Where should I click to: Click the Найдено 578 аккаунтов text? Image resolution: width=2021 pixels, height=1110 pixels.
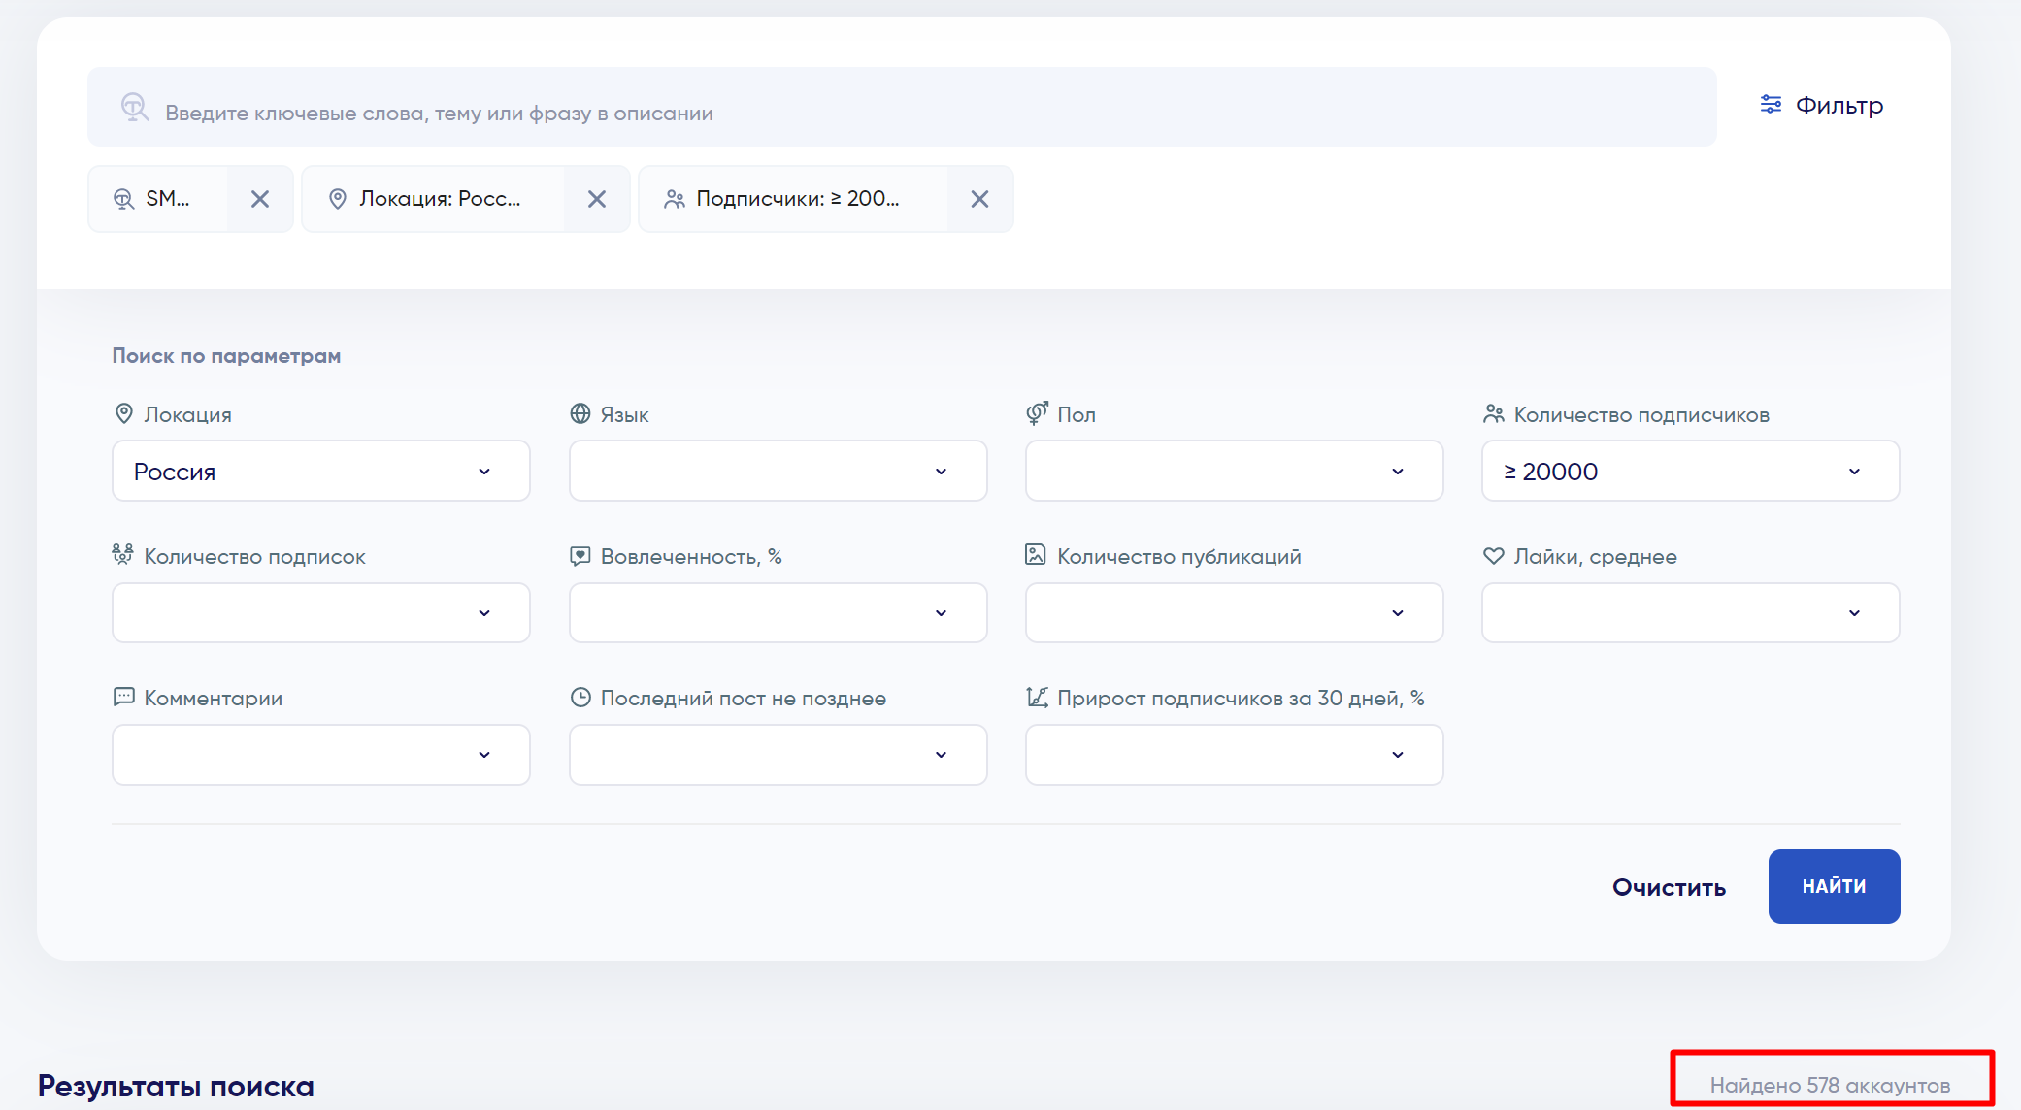tap(1830, 1085)
